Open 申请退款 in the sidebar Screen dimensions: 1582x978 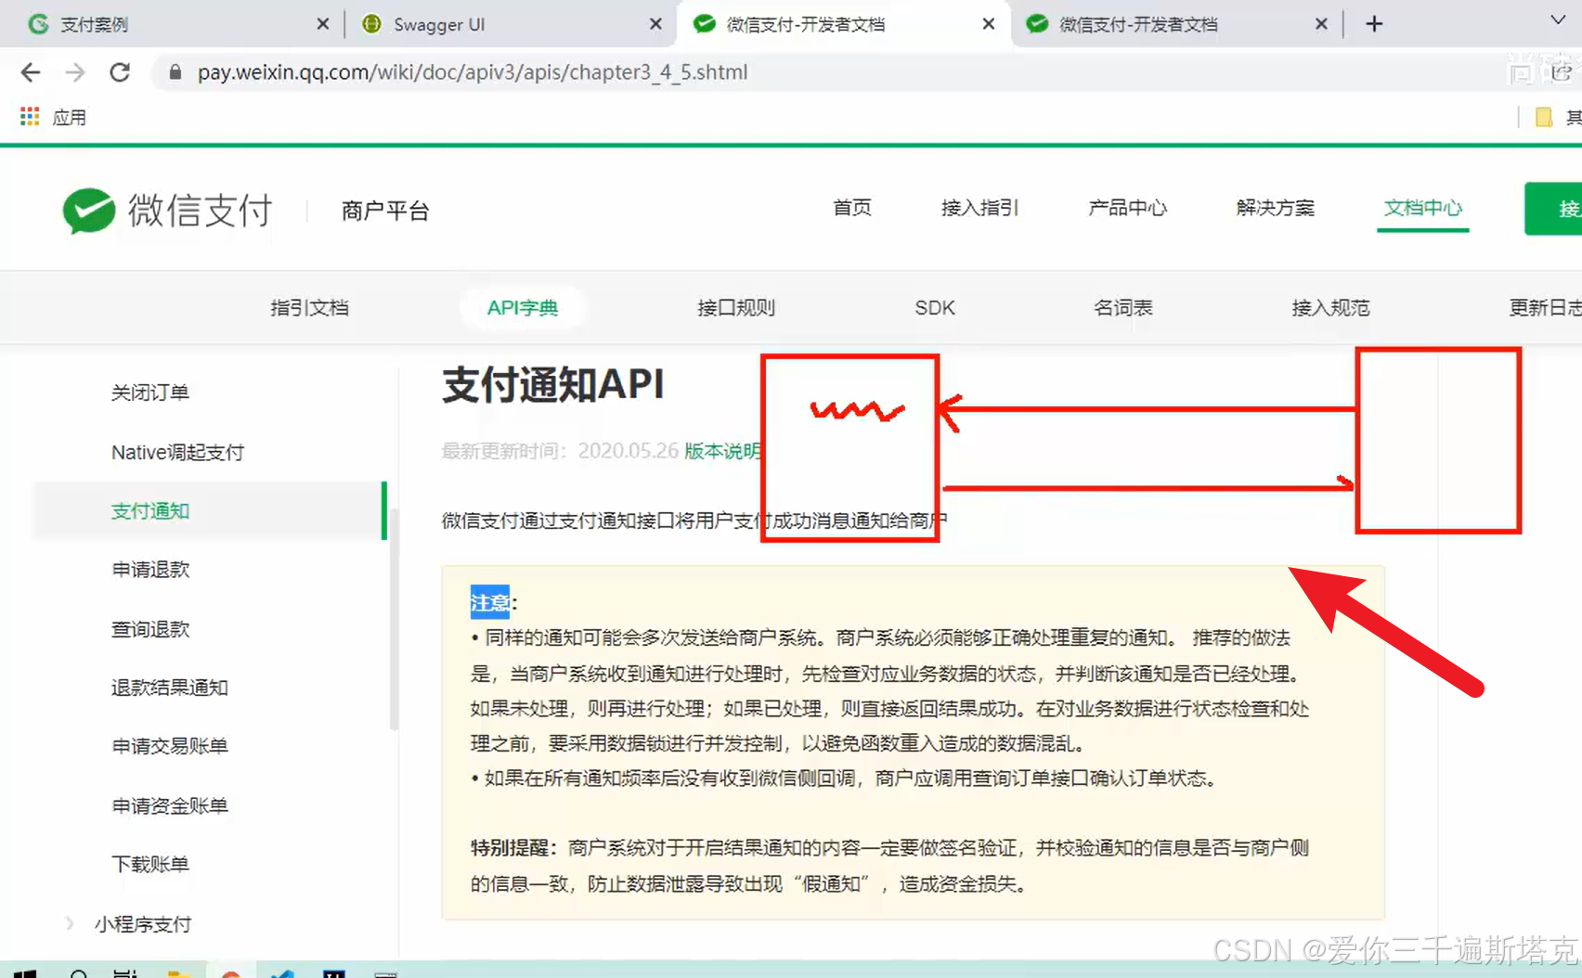click(x=150, y=570)
